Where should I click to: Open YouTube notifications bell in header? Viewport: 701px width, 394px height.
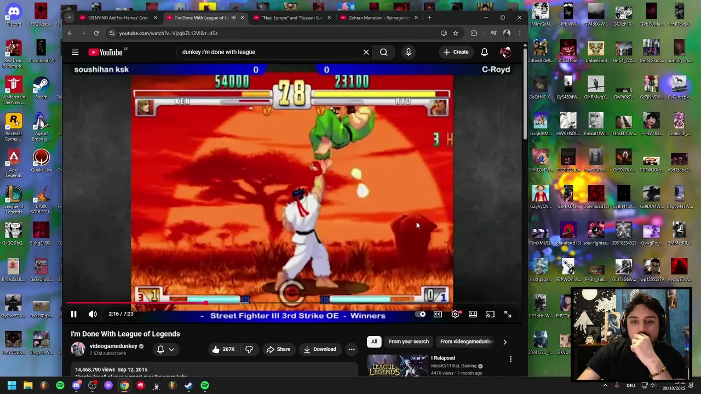pos(484,52)
